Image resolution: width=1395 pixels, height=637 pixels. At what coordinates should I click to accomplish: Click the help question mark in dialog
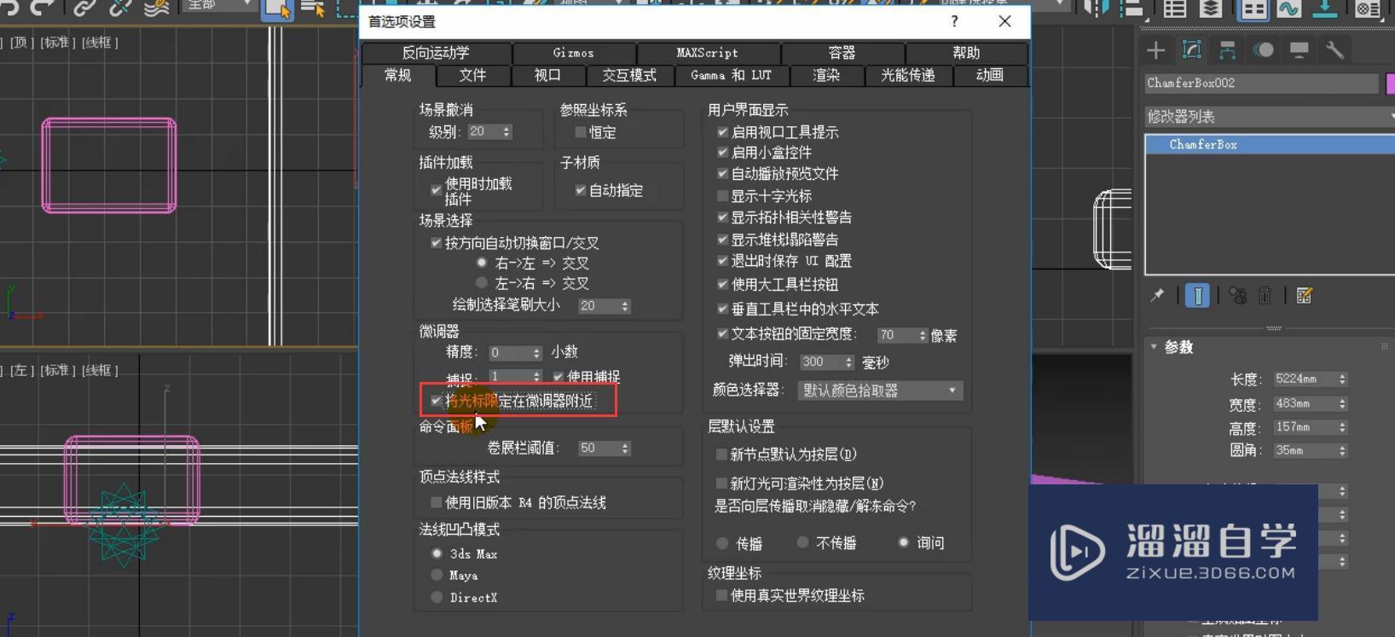tap(954, 21)
